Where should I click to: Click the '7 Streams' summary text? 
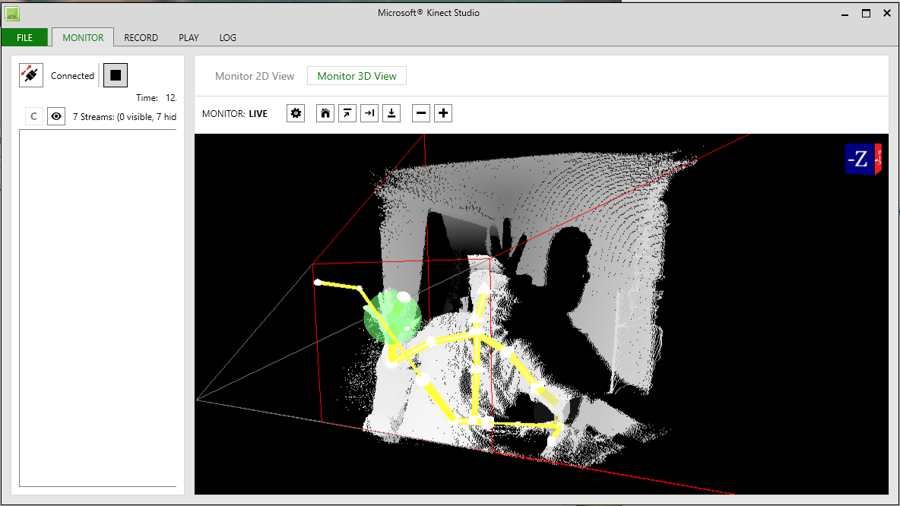coord(125,116)
